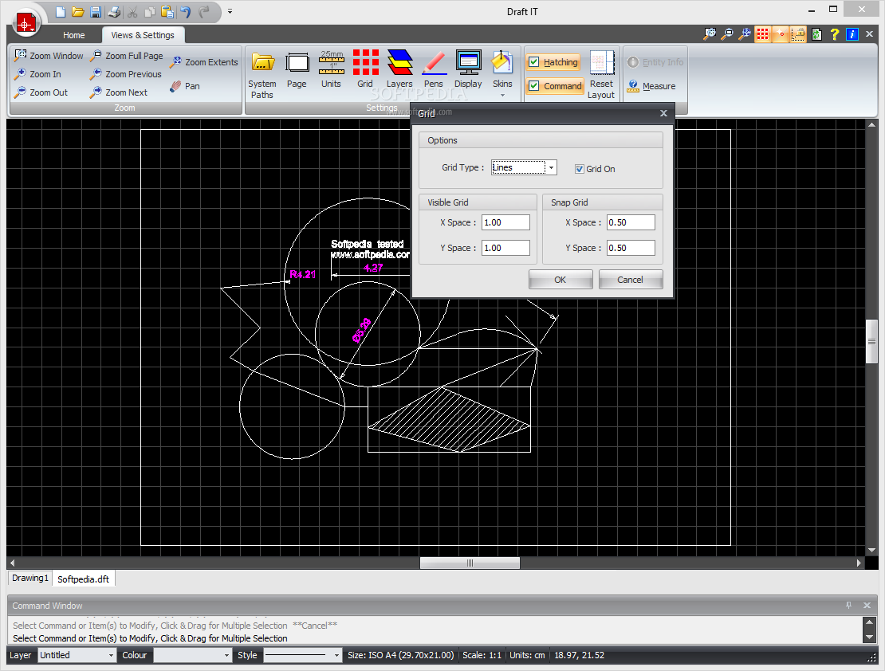Screen dimensions: 885x671
Task: Undo the last action
Action: [185, 12]
